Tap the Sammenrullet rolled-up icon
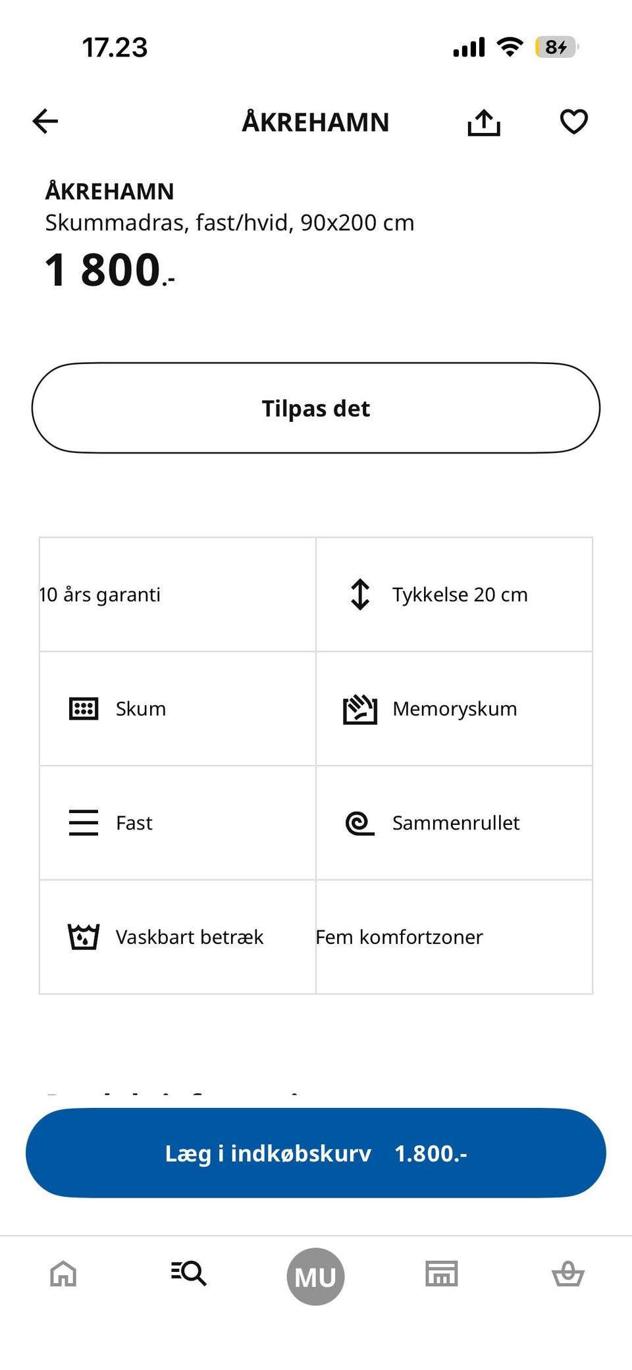Viewport: 632px width, 1370px height. coord(360,823)
